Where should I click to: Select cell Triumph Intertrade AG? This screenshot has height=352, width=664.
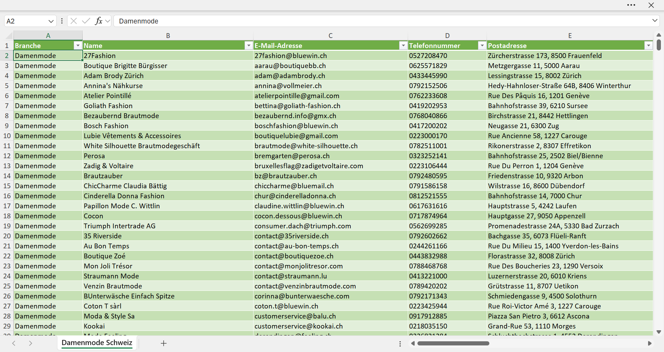(168, 226)
